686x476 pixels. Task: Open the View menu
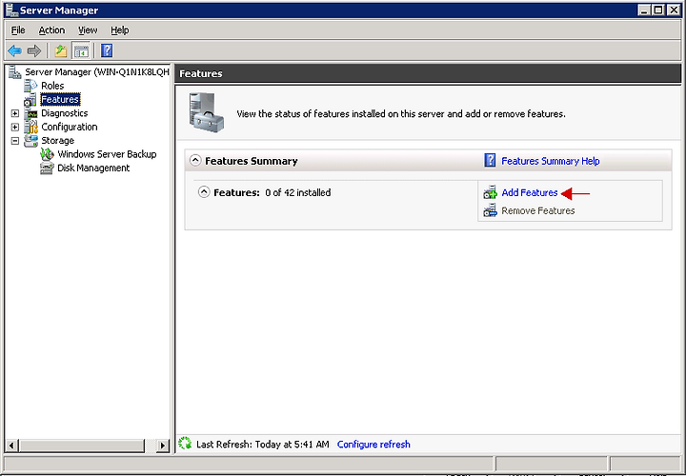(88, 30)
